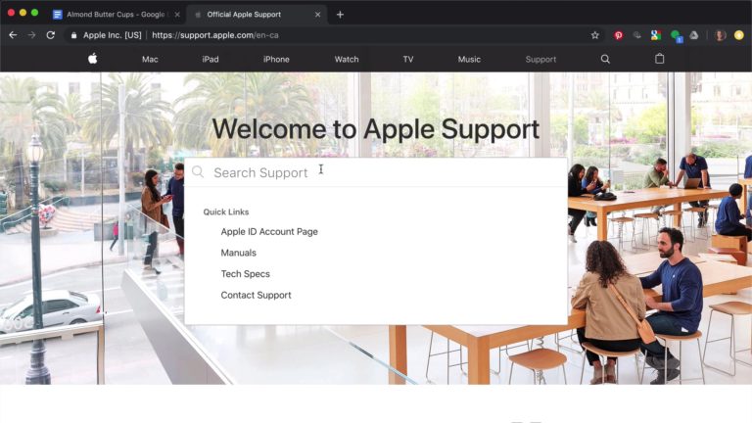Image resolution: width=752 pixels, height=423 pixels.
Task: Click the yellow circle icon at toolbar end
Action: 739,35
